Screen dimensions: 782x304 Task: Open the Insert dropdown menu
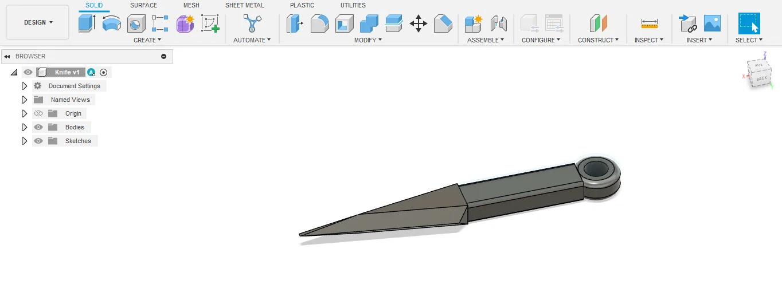(x=699, y=40)
